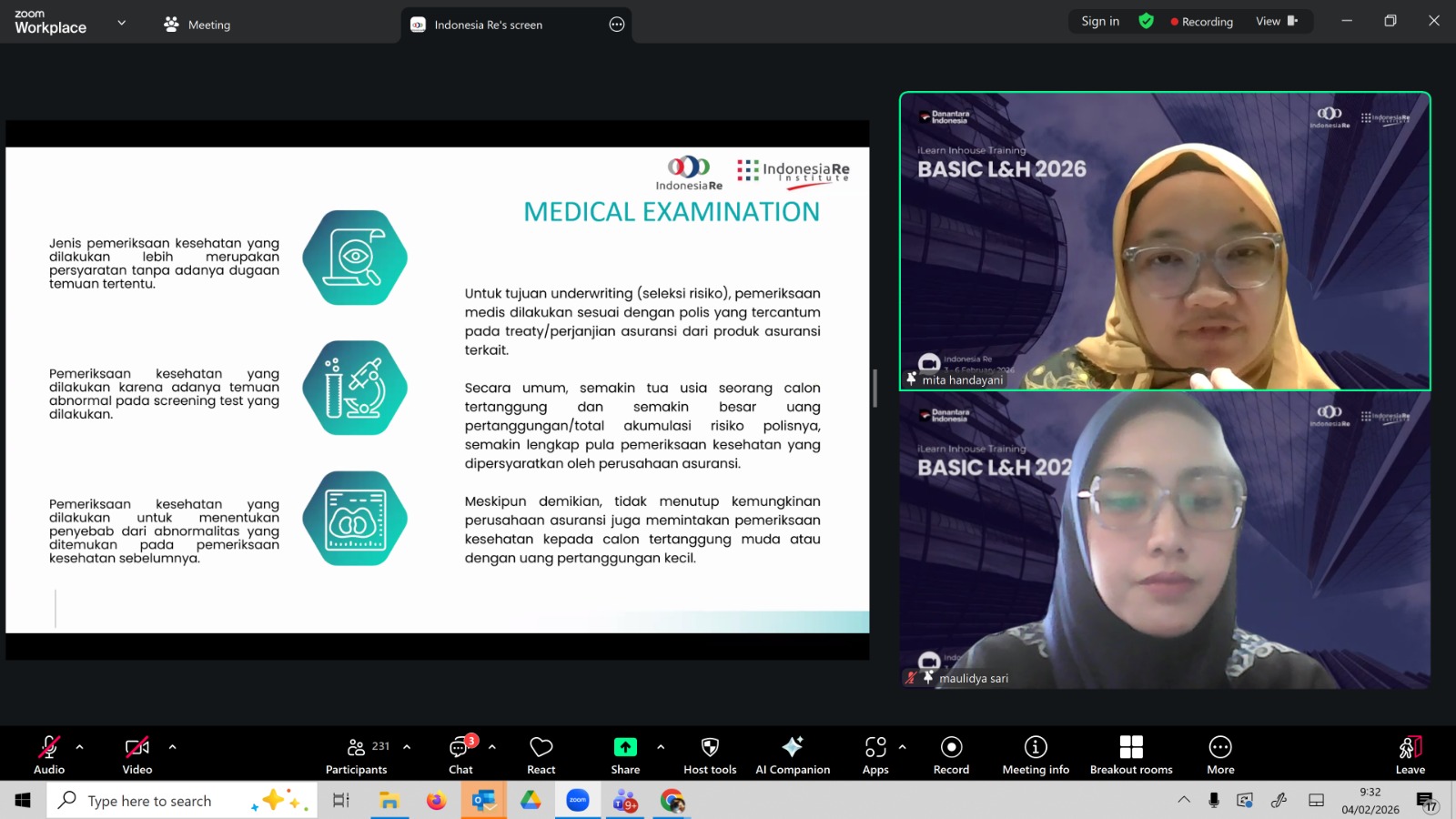This screenshot has height=819, width=1456.
Task: Select Indonesia Re's screen tab
Action: [x=489, y=25]
